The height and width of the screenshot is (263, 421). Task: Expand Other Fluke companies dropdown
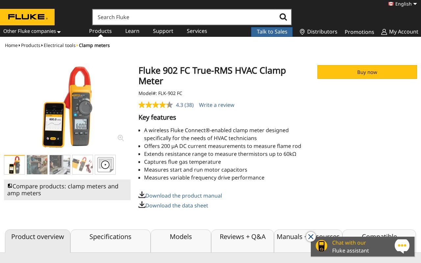(x=32, y=31)
